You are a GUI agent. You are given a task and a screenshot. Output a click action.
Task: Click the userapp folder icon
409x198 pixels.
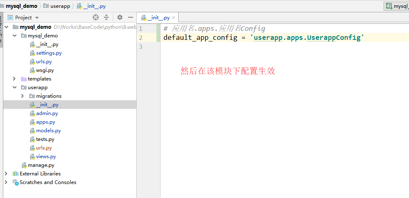click(23, 87)
